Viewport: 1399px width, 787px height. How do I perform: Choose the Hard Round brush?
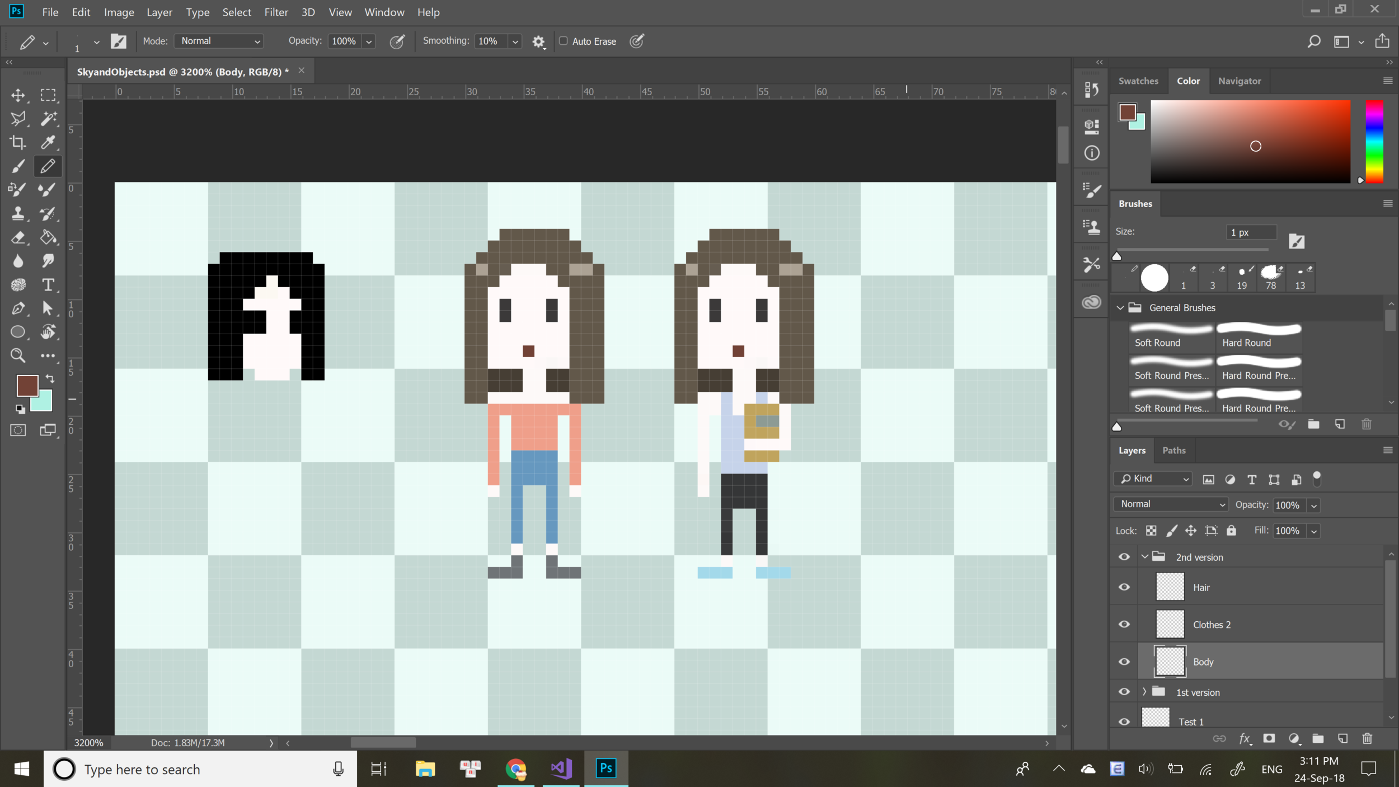coord(1259,336)
